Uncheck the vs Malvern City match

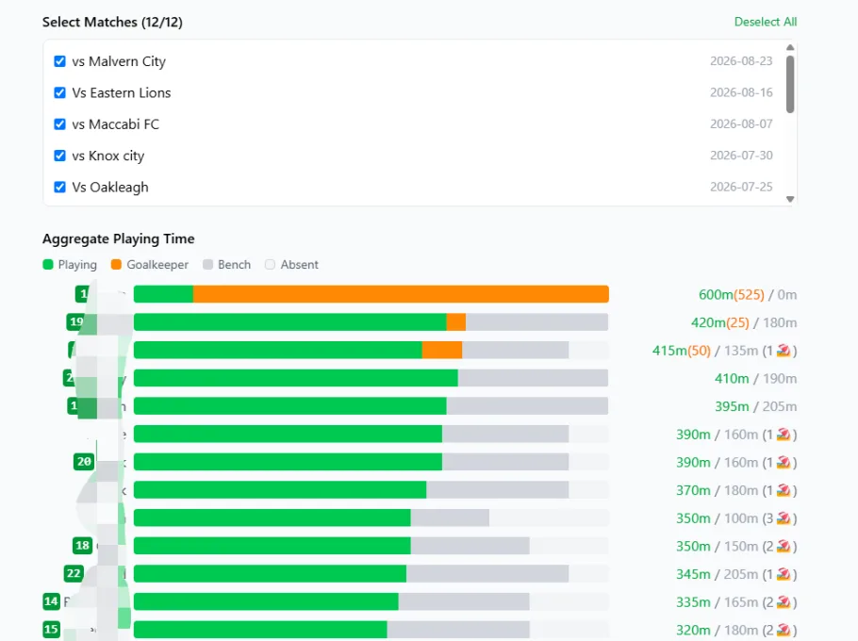coord(59,61)
